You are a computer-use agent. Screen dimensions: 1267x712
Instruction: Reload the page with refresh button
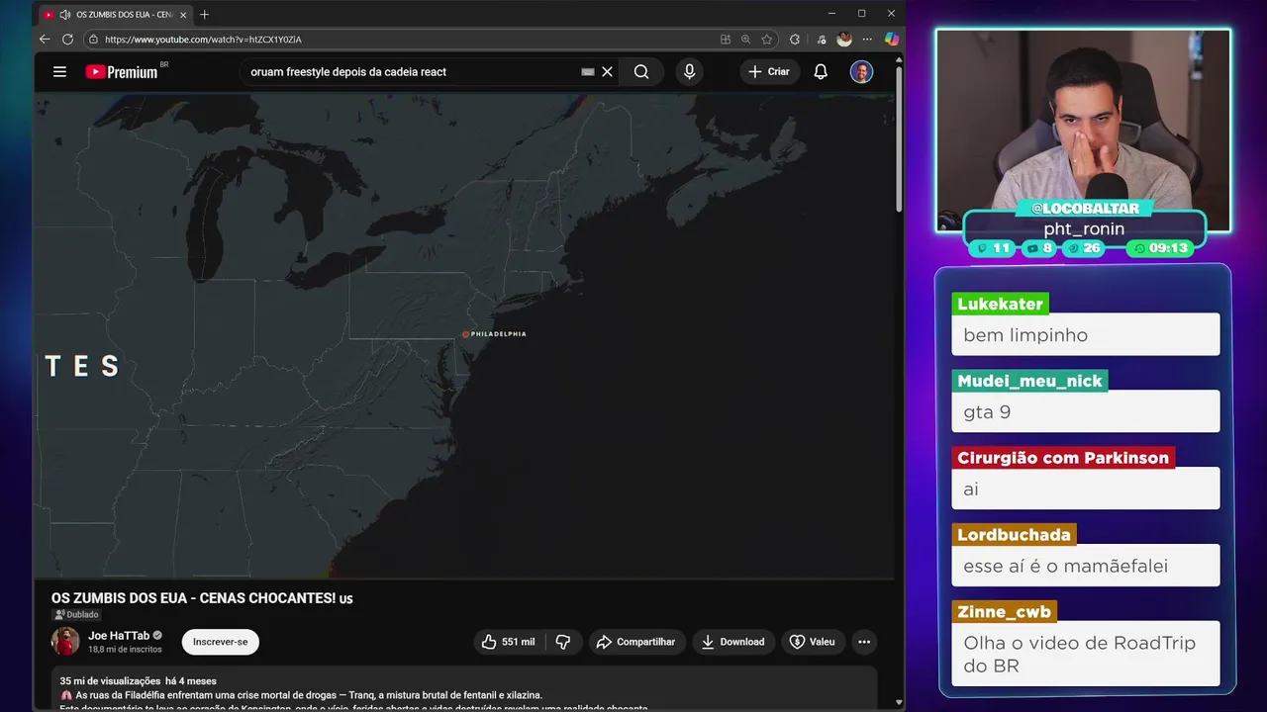click(67, 40)
